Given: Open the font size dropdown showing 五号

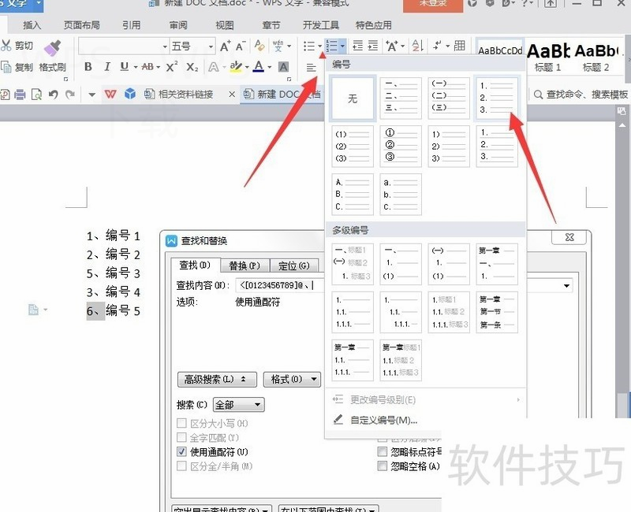Looking at the screenshot, I should coord(209,46).
